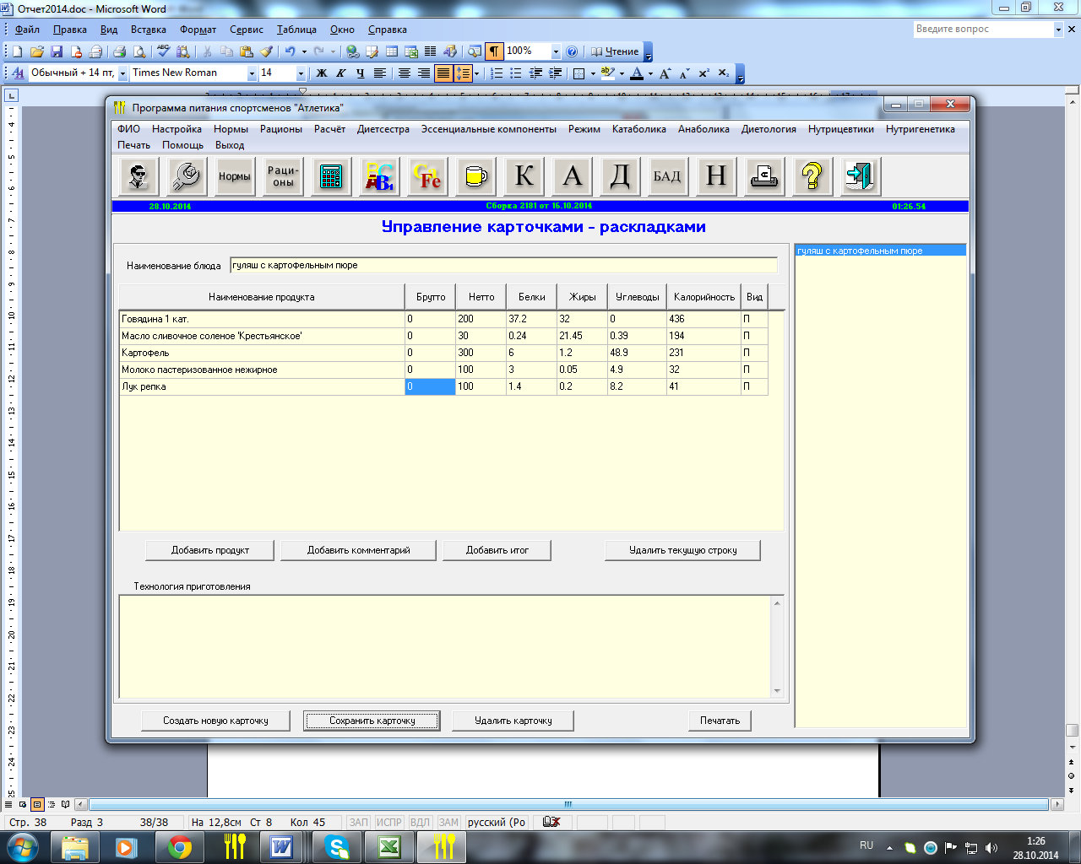Image resolution: width=1081 pixels, height=864 pixels.
Task: Open the 100% zoom dropdown
Action: coord(556,51)
